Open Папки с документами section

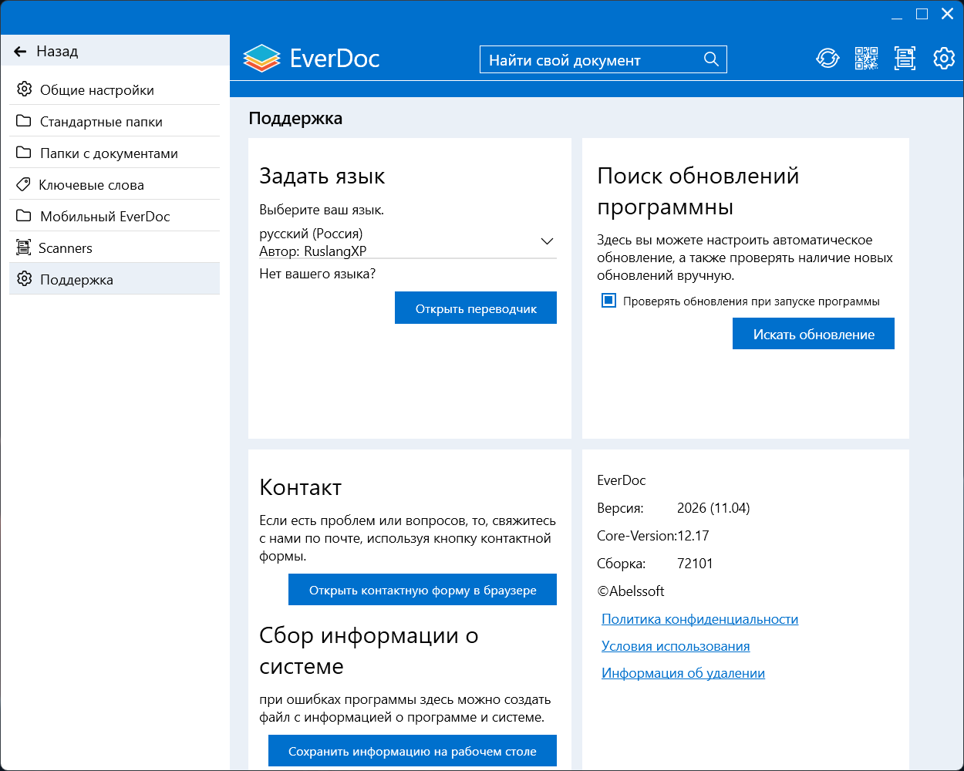pyautogui.click(x=109, y=153)
